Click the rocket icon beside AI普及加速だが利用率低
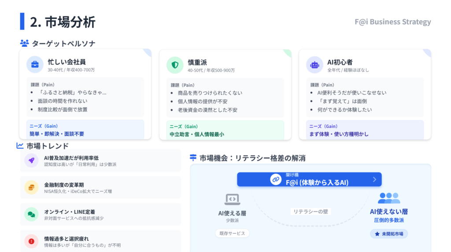 tap(31, 161)
